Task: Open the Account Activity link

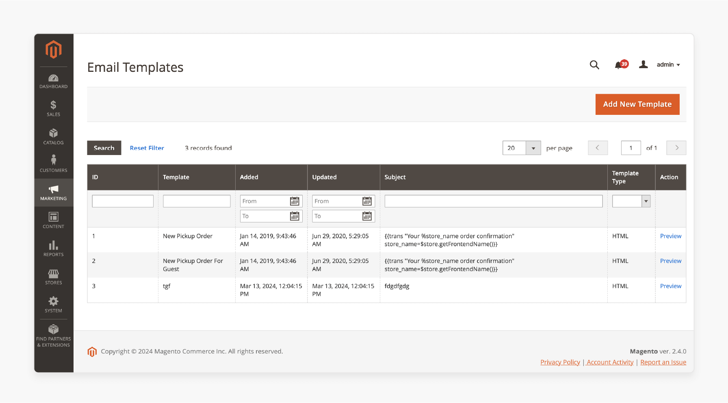Action: point(610,362)
